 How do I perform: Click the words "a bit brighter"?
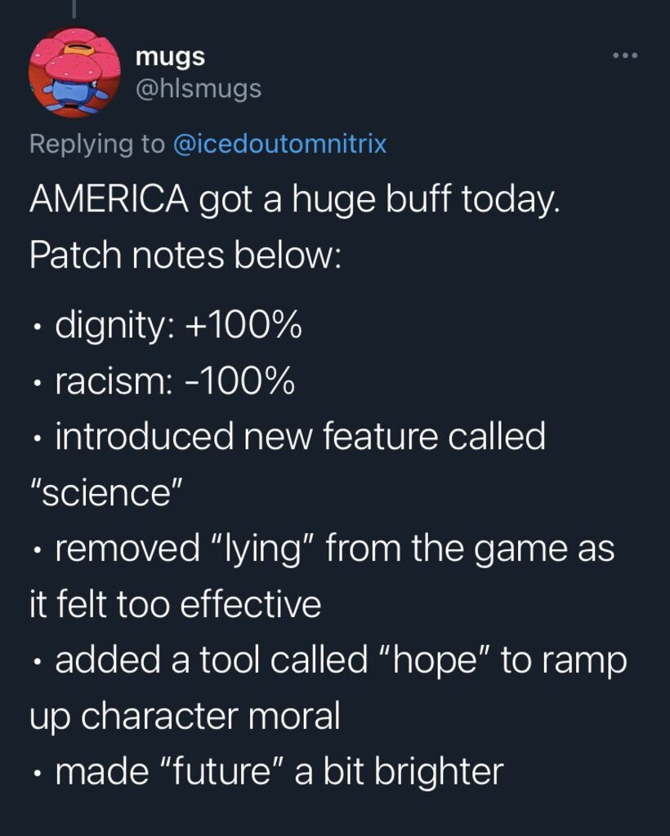coord(399,772)
